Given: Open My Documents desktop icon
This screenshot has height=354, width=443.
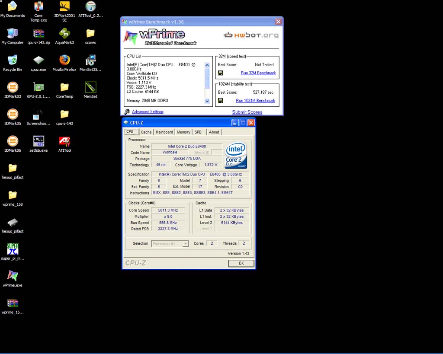Looking at the screenshot, I should 13,9.
